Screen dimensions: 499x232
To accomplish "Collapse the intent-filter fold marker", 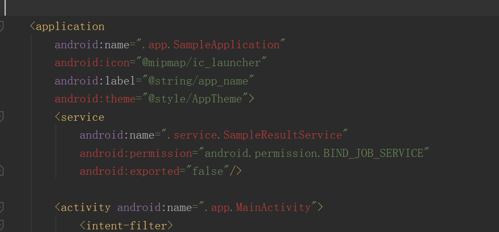I will point(1,225).
